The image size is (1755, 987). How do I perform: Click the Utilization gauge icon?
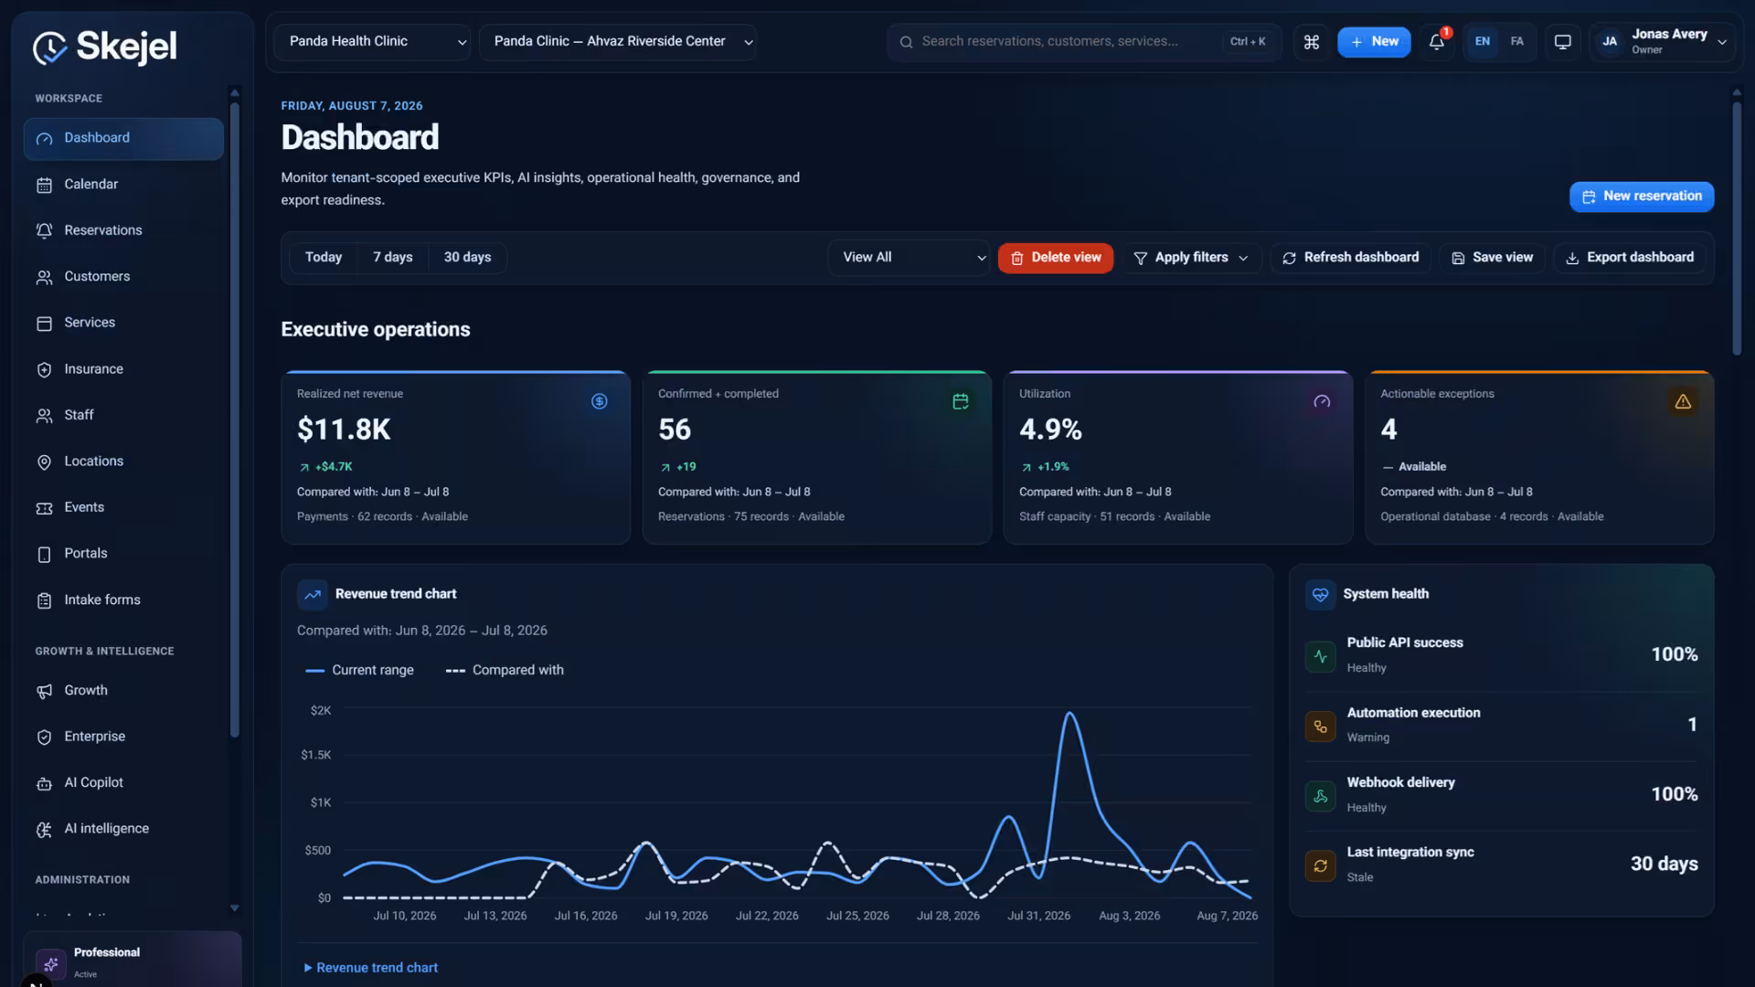point(1322,401)
